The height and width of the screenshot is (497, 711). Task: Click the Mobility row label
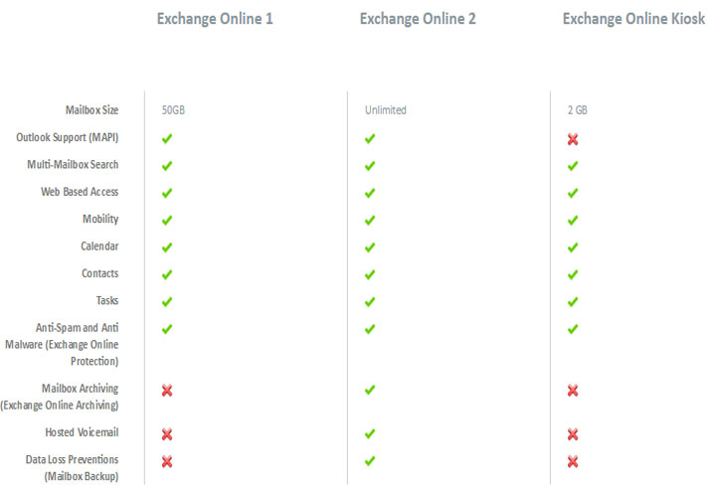[100, 220]
